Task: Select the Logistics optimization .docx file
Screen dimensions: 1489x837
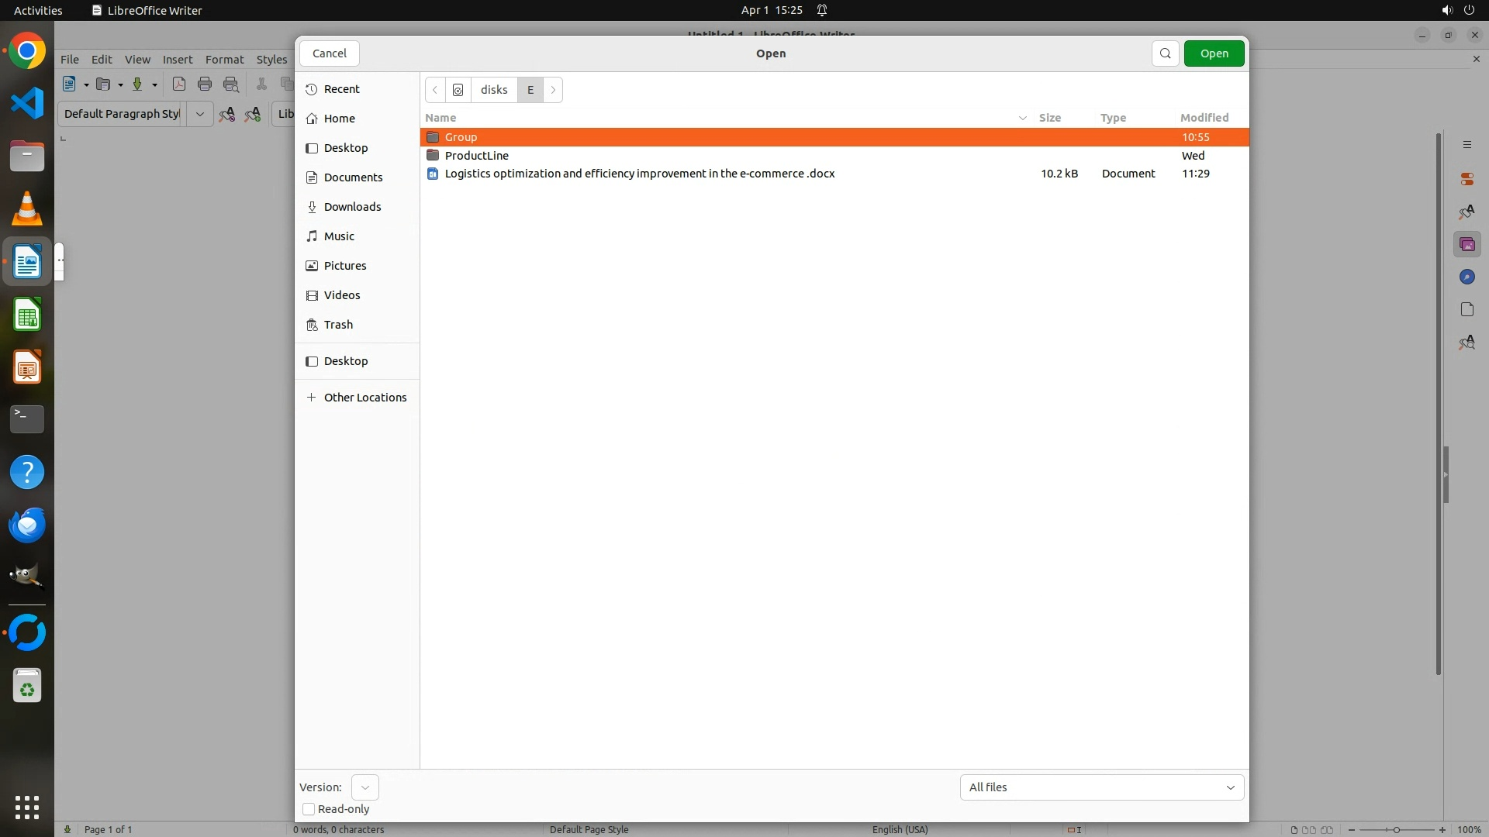Action: coord(639,174)
